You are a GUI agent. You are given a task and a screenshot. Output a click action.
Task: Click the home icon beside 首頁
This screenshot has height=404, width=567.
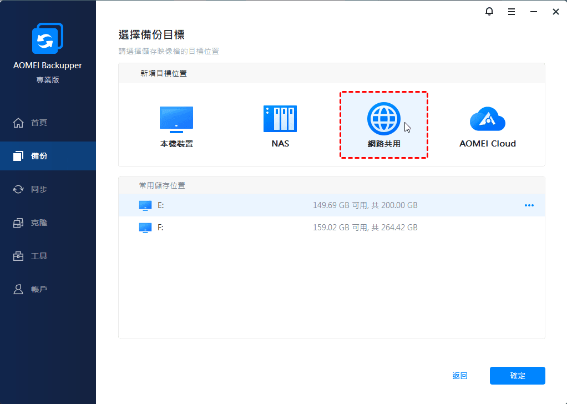18,123
